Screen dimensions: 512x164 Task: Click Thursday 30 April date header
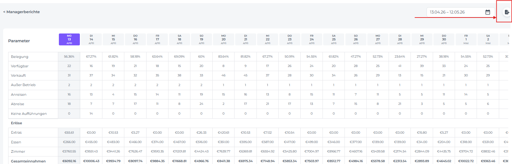(444, 39)
